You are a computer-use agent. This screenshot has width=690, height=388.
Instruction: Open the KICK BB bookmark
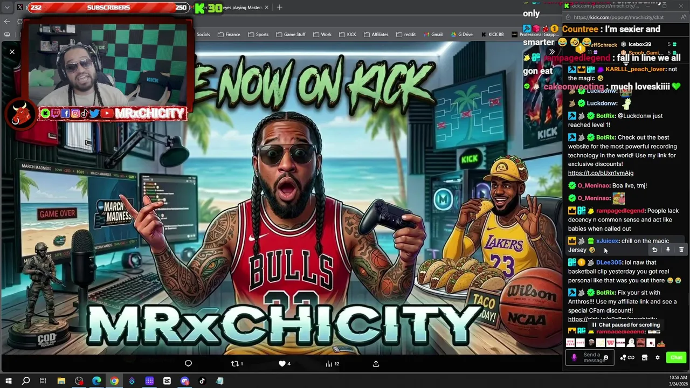coord(492,34)
